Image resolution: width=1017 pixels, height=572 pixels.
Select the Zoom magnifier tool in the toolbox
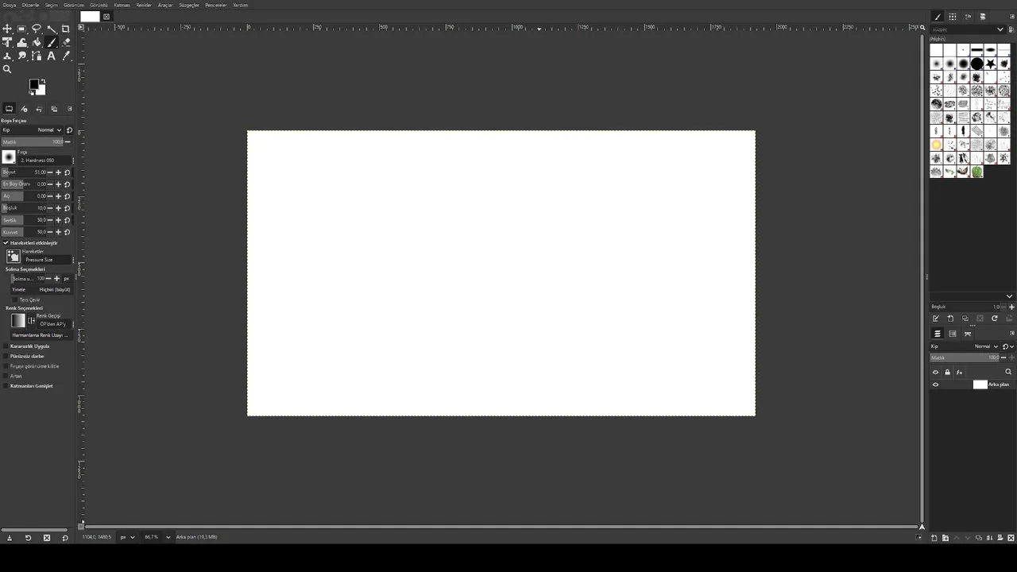[x=7, y=69]
